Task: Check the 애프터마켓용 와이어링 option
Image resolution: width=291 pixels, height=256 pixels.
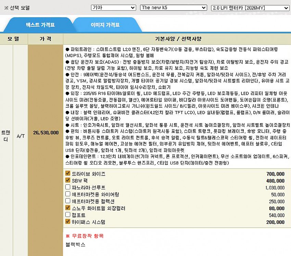Action: click(x=68, y=194)
